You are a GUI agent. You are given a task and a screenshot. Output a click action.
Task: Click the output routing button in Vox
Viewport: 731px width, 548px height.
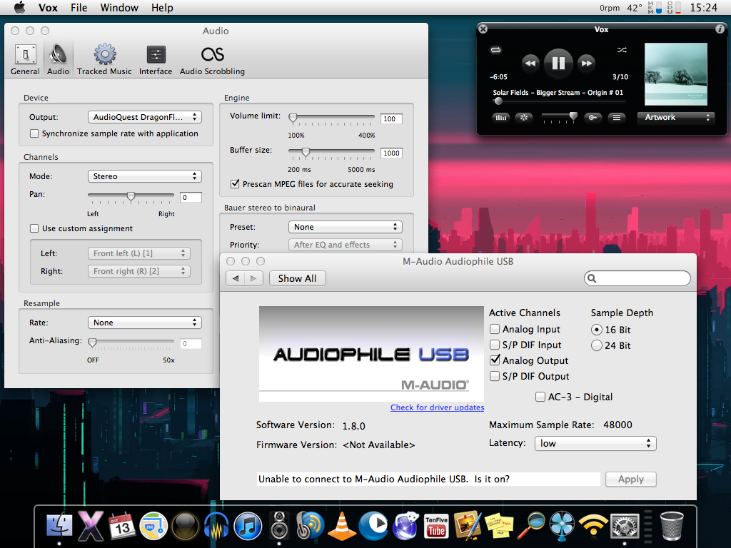pos(593,118)
